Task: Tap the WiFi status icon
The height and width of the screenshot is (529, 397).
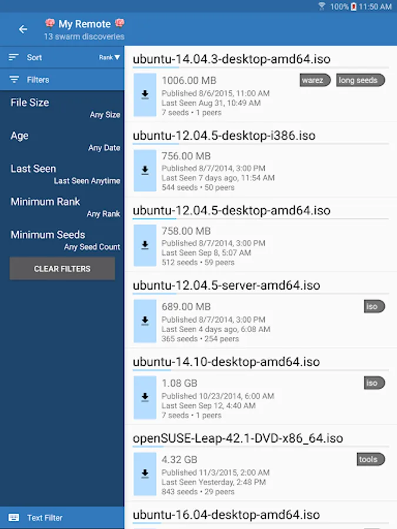Action: coord(322,6)
